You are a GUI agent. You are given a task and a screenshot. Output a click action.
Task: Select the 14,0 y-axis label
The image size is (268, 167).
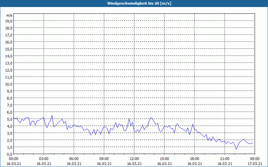[9, 56]
